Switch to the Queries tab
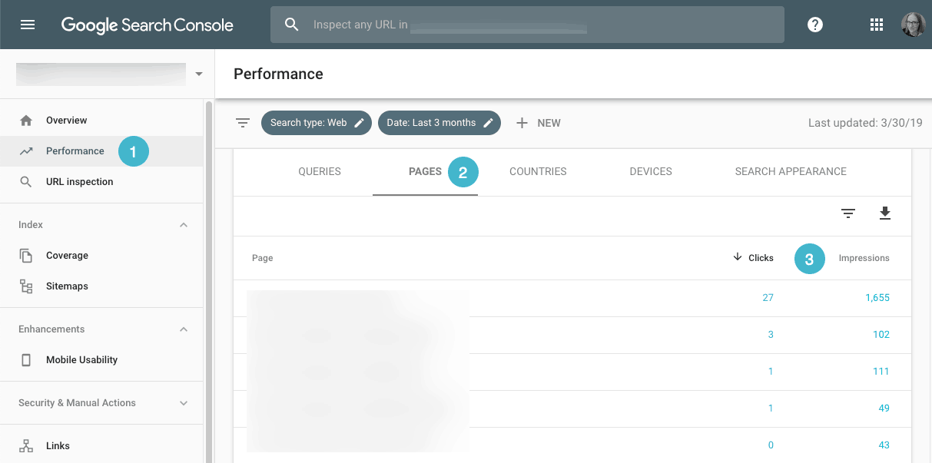 [320, 172]
